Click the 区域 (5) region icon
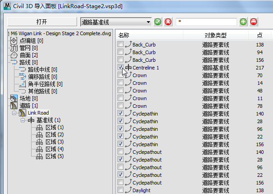The height and width of the screenshot is (194, 273). 39,157
